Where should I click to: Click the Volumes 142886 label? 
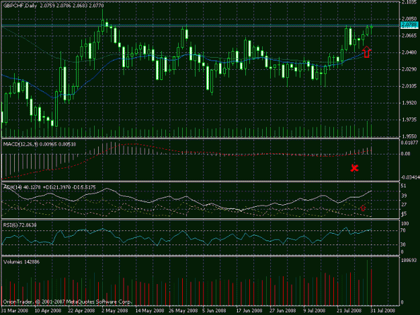(x=22, y=262)
